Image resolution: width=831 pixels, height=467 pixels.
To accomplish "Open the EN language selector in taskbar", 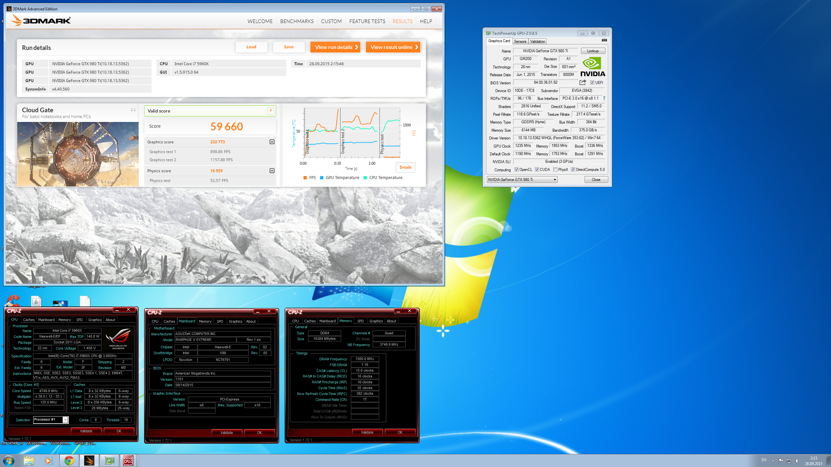I will (764, 460).
